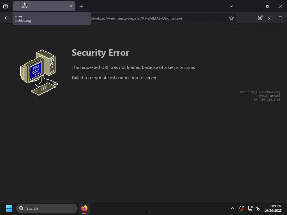This screenshot has height=215, width=287.
Task: Click the group: group1 text
Action: [269, 96]
